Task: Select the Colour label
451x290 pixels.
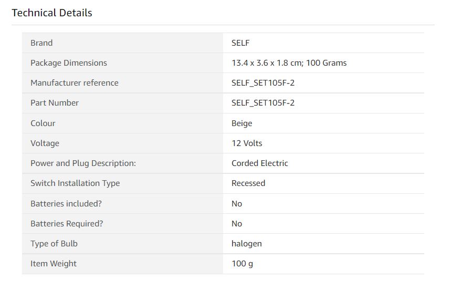Action: tap(43, 123)
